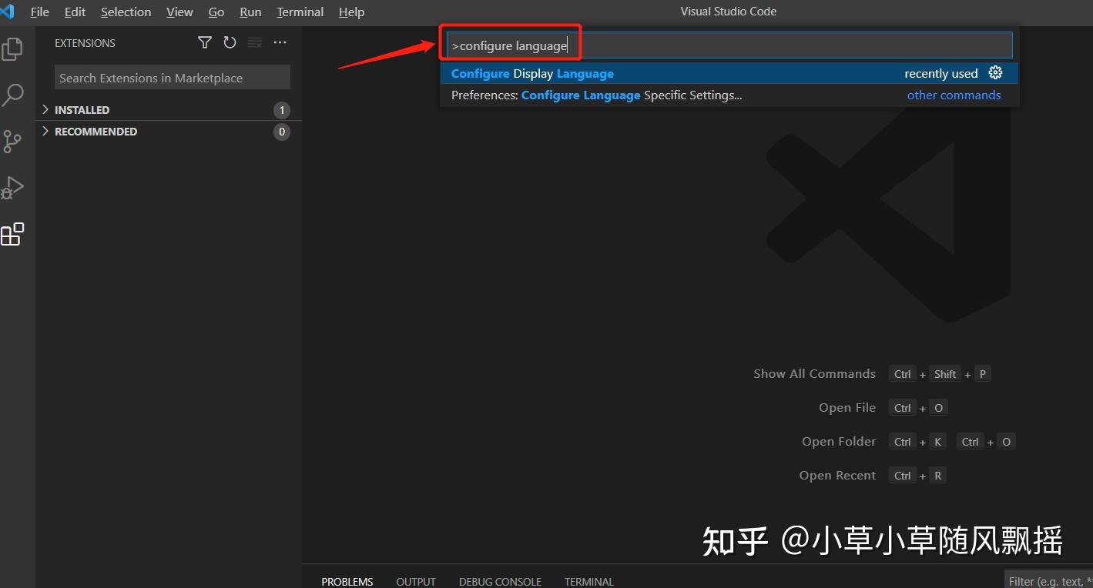This screenshot has height=588, width=1093.
Task: Open the Source Control view
Action: click(12, 142)
